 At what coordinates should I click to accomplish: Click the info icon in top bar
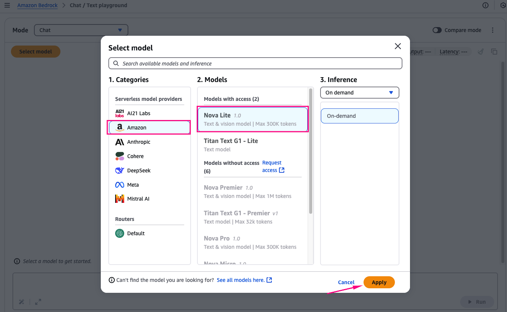click(485, 5)
